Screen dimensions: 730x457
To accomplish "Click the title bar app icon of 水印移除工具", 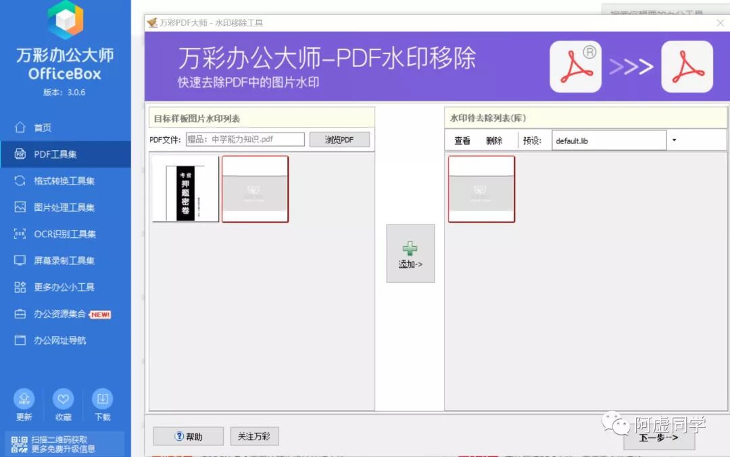I will 152,22.
